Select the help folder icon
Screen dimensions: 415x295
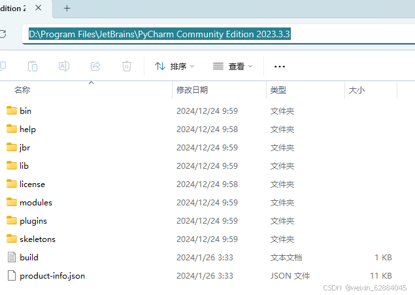[x=12, y=129]
